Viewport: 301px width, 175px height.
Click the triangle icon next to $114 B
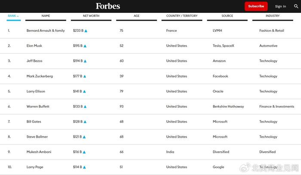84,167
